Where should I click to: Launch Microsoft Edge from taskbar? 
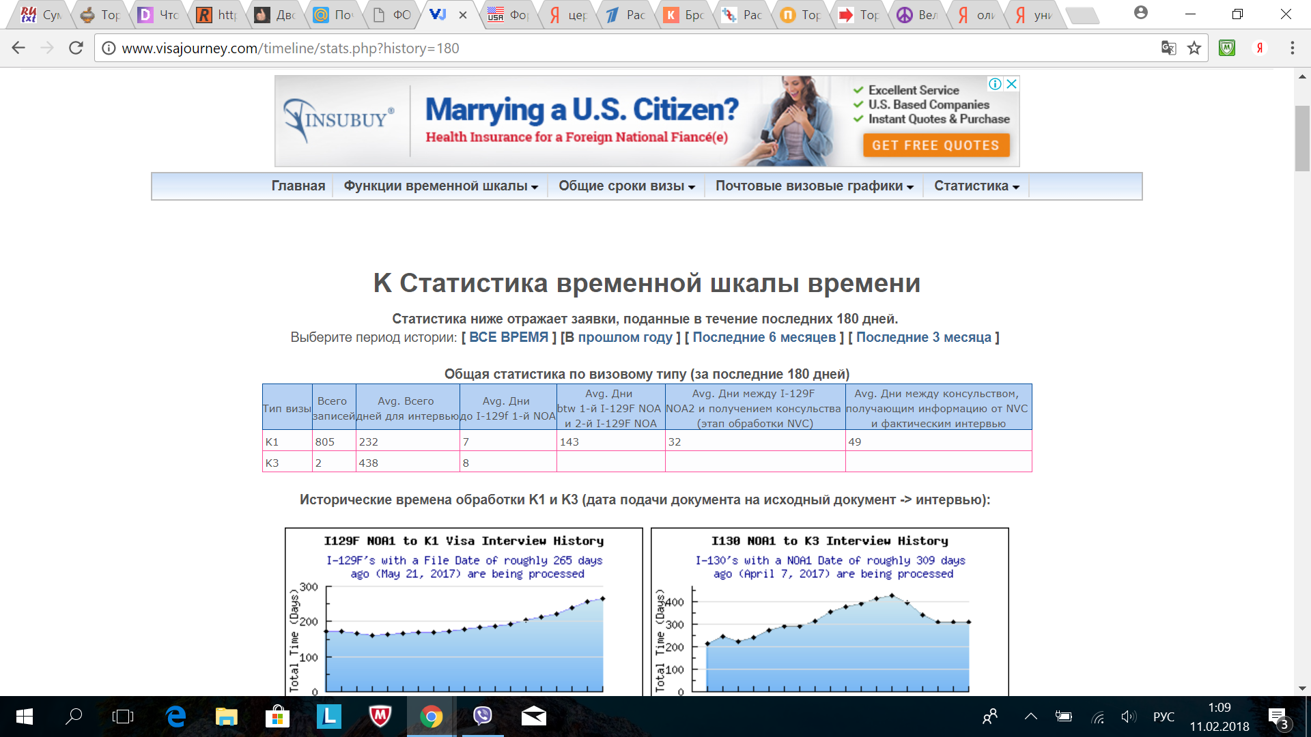click(x=175, y=716)
